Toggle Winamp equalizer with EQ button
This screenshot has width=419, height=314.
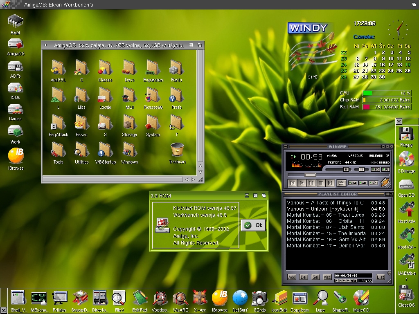[x=376, y=170]
